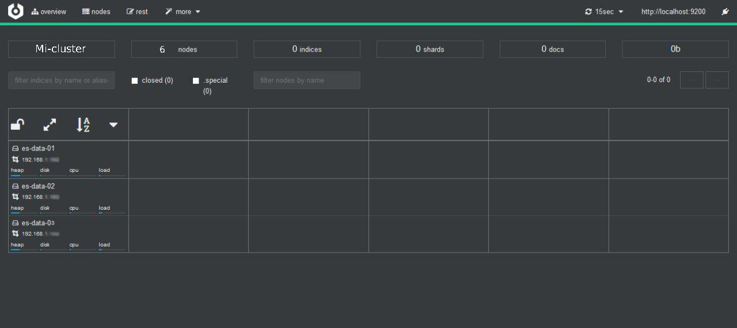Go to the overview page

click(49, 11)
